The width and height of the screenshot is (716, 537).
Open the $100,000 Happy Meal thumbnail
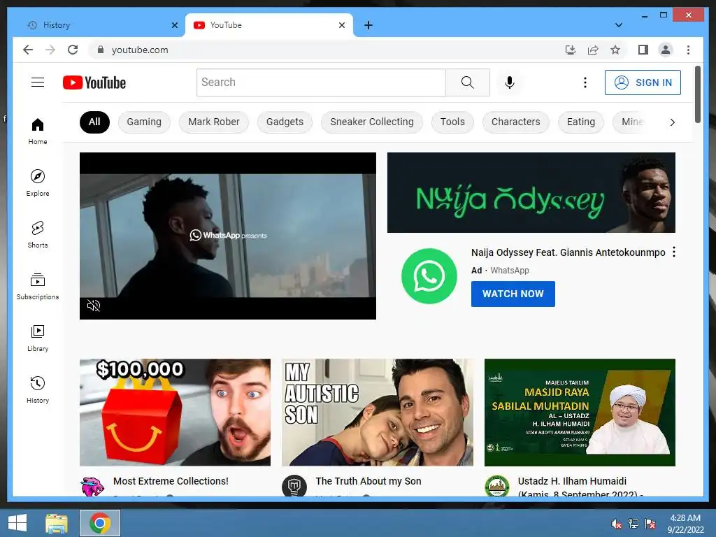click(x=175, y=413)
